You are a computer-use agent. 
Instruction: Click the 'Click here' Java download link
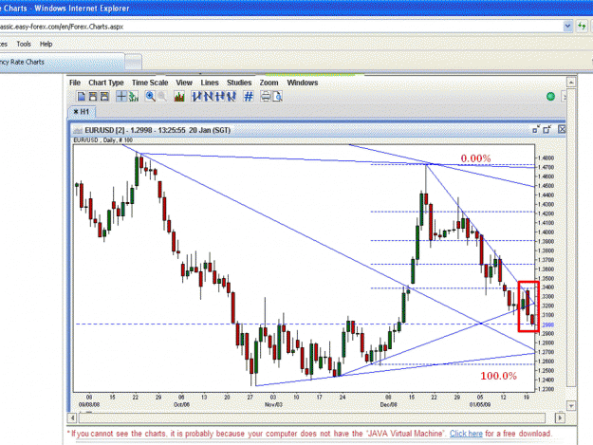pyautogui.click(x=466, y=434)
